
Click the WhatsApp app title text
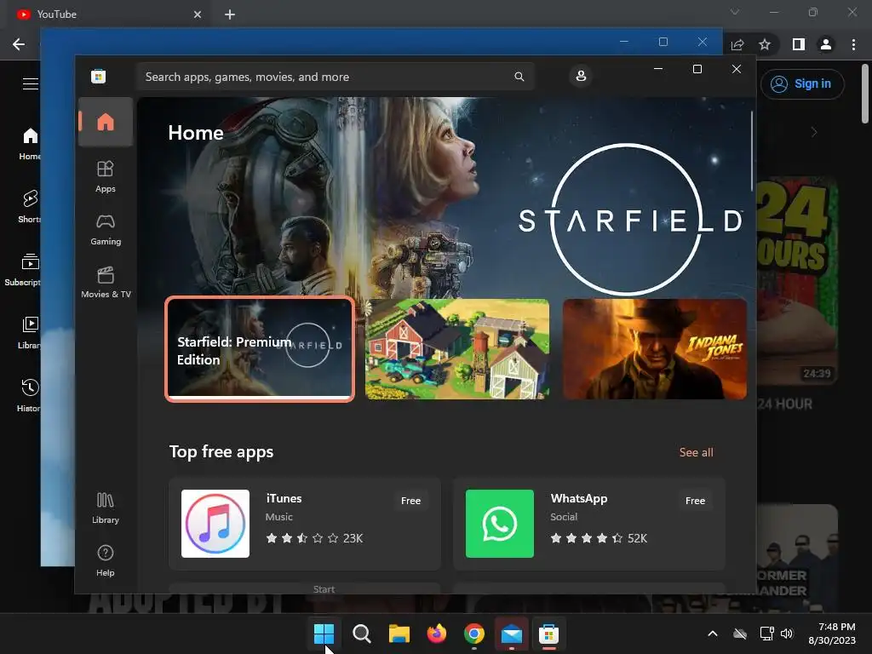click(579, 498)
